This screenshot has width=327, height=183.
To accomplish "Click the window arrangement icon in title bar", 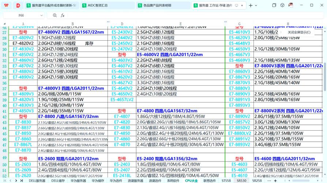I will click(x=274, y=5).
